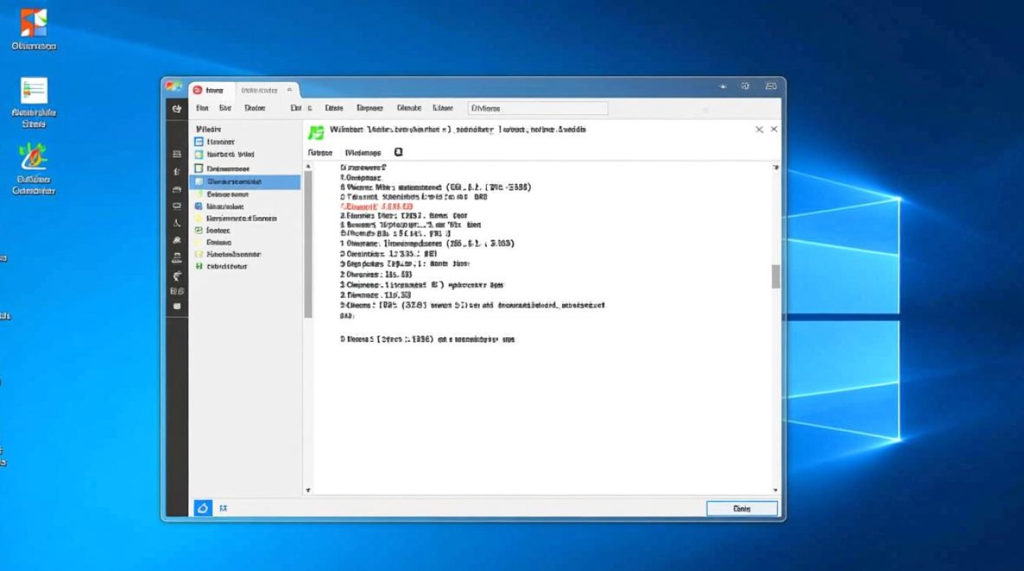Click the bottom icon in the dark sidebar
The height and width of the screenshot is (571, 1024).
(x=177, y=305)
